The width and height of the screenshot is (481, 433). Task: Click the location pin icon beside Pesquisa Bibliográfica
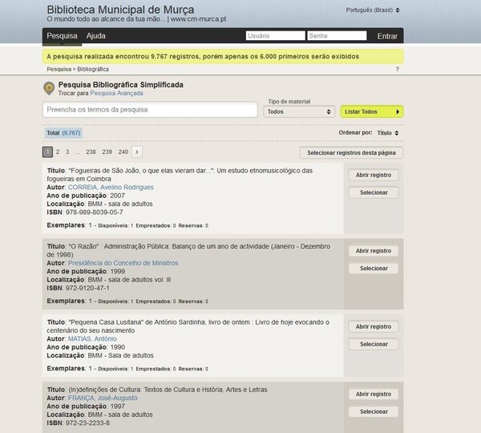point(49,88)
